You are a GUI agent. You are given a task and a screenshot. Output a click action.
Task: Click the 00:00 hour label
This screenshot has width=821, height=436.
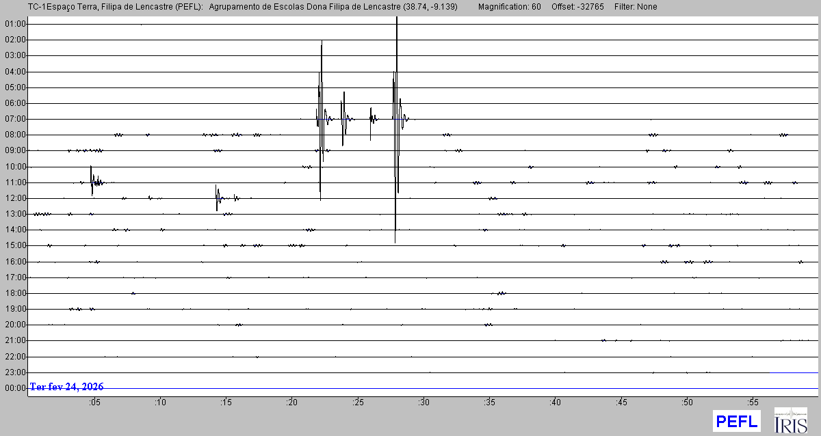pos(15,388)
